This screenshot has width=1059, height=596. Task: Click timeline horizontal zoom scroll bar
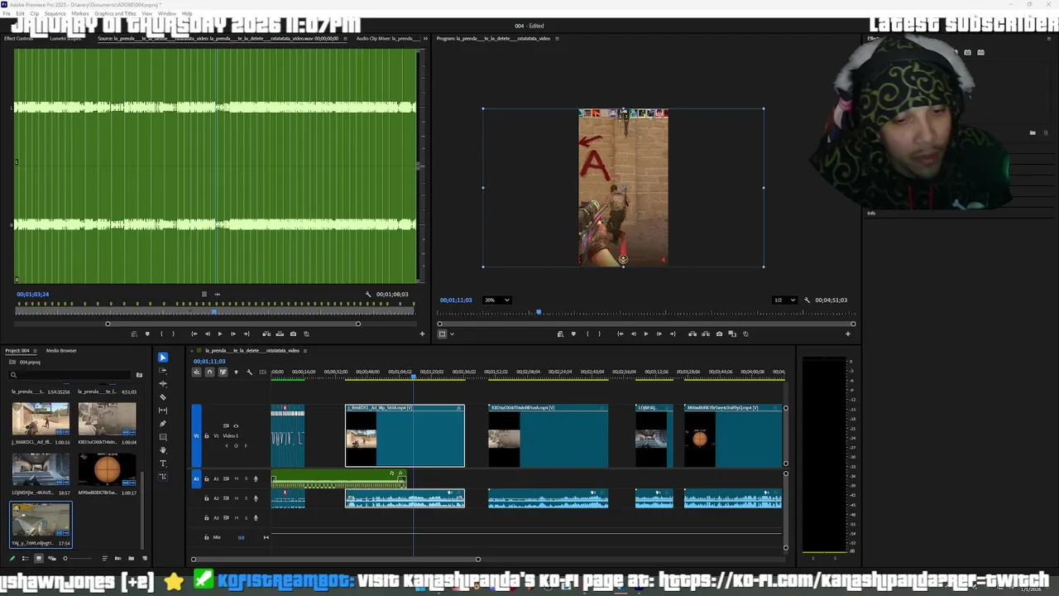[335, 559]
